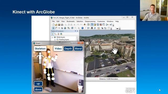Image resolution: width=168 pixels, height=94 pixels.
Task: Toggle the Video mode in Kinect window
Action: pyautogui.click(x=58, y=49)
